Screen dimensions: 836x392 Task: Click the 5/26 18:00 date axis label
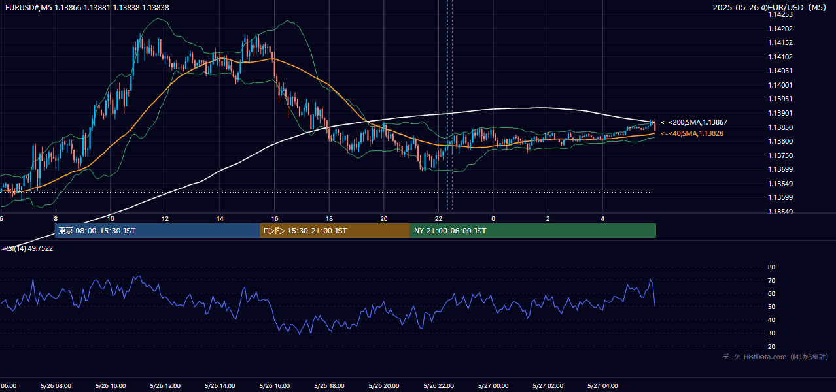[x=329, y=385]
